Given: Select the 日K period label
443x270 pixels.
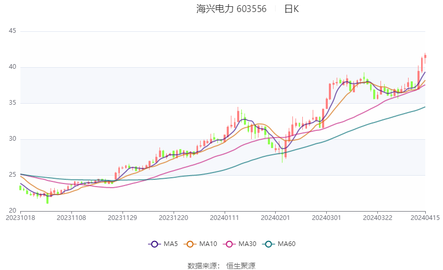Looking at the screenshot, I should pyautogui.click(x=291, y=9).
